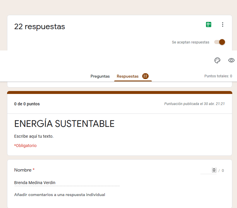This screenshot has width=237, height=208.
Task: Click the 'Puntuación publicada el 30 abr.' text
Action: click(194, 104)
